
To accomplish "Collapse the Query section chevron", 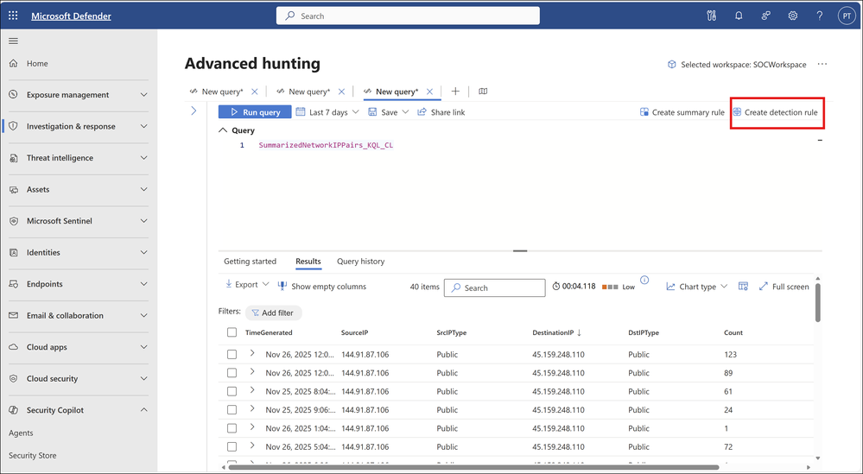I will click(223, 130).
